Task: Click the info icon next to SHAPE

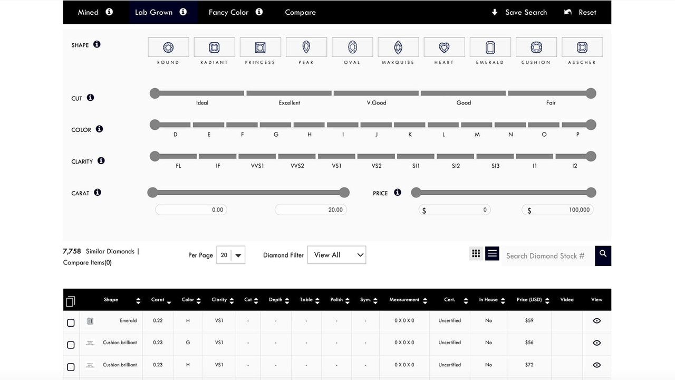Action: [97, 44]
